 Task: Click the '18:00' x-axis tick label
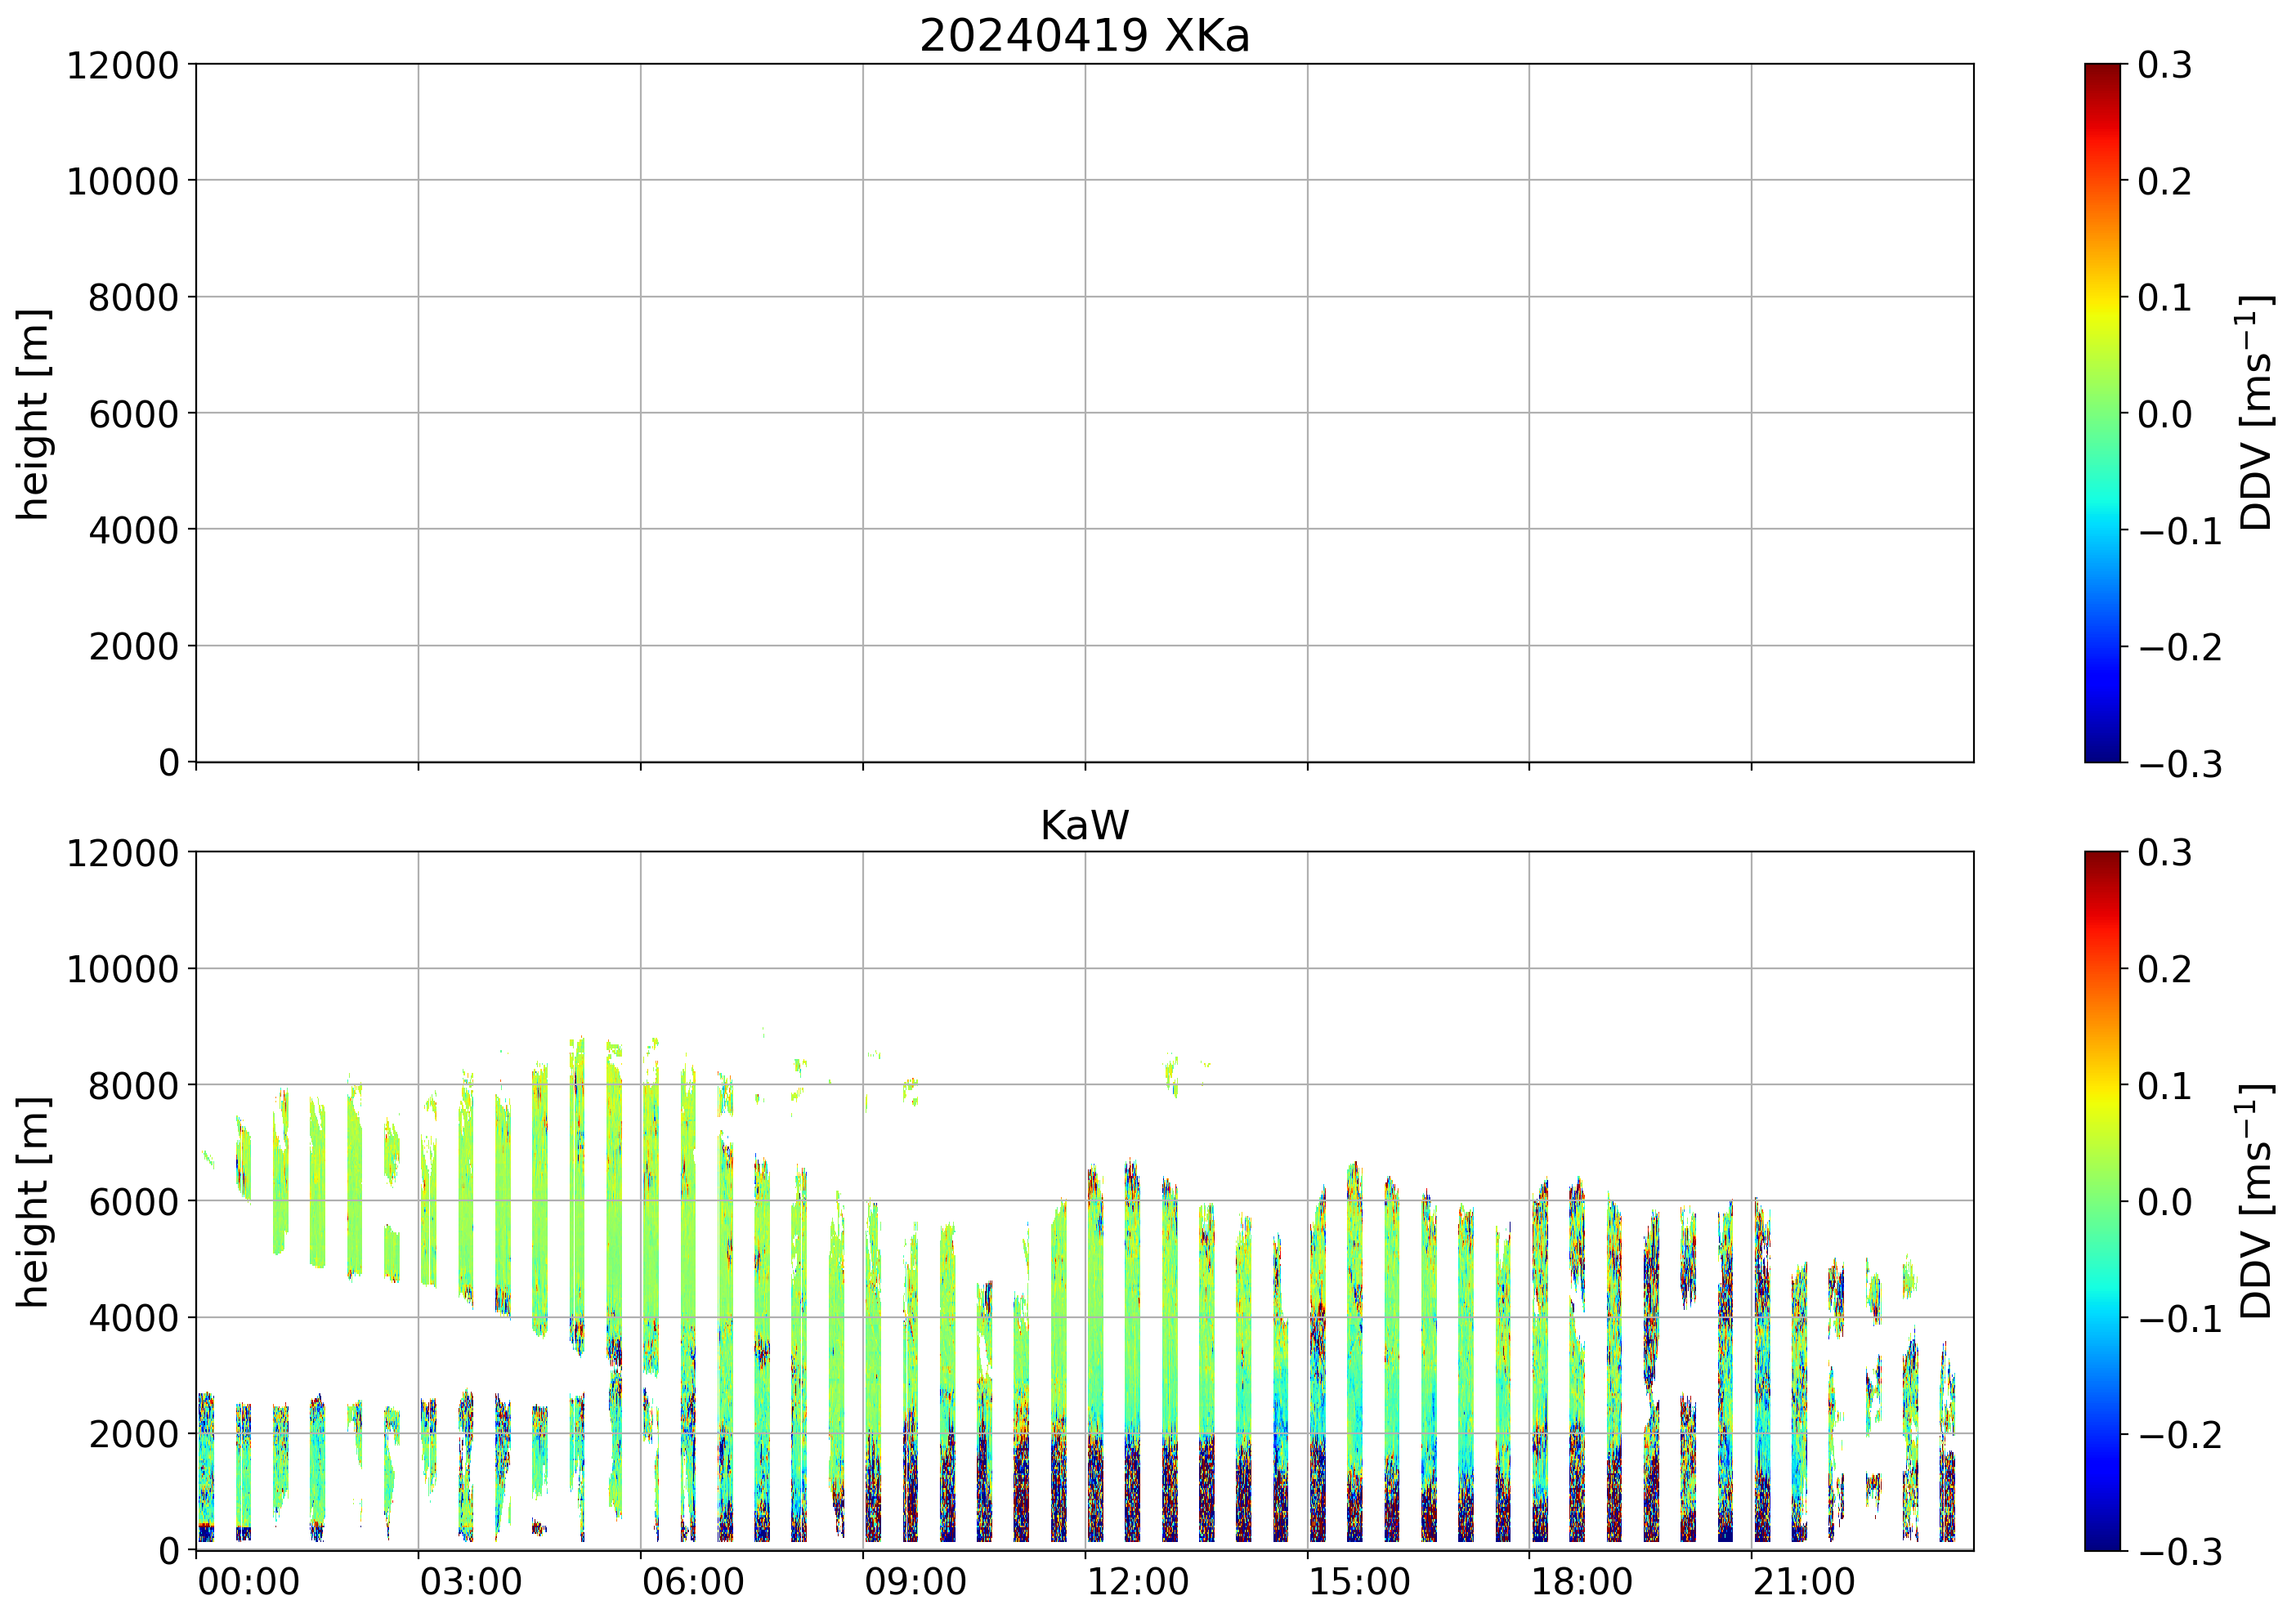pos(1581,1583)
